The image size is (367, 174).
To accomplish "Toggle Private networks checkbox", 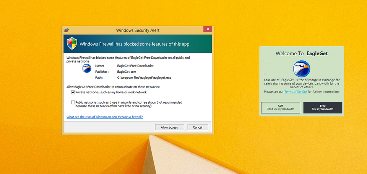I will pyautogui.click(x=73, y=93).
